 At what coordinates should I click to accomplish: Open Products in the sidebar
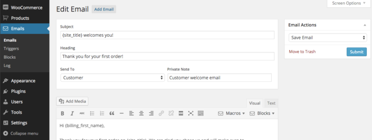tap(25, 18)
